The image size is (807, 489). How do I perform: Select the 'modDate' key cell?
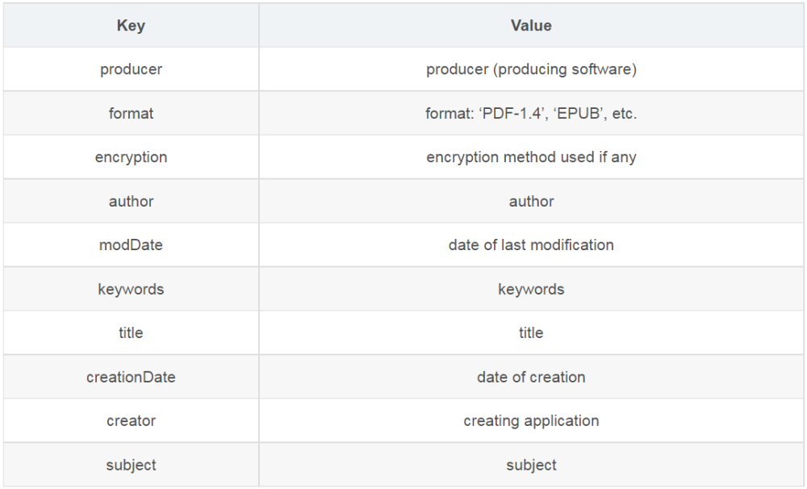point(131,245)
